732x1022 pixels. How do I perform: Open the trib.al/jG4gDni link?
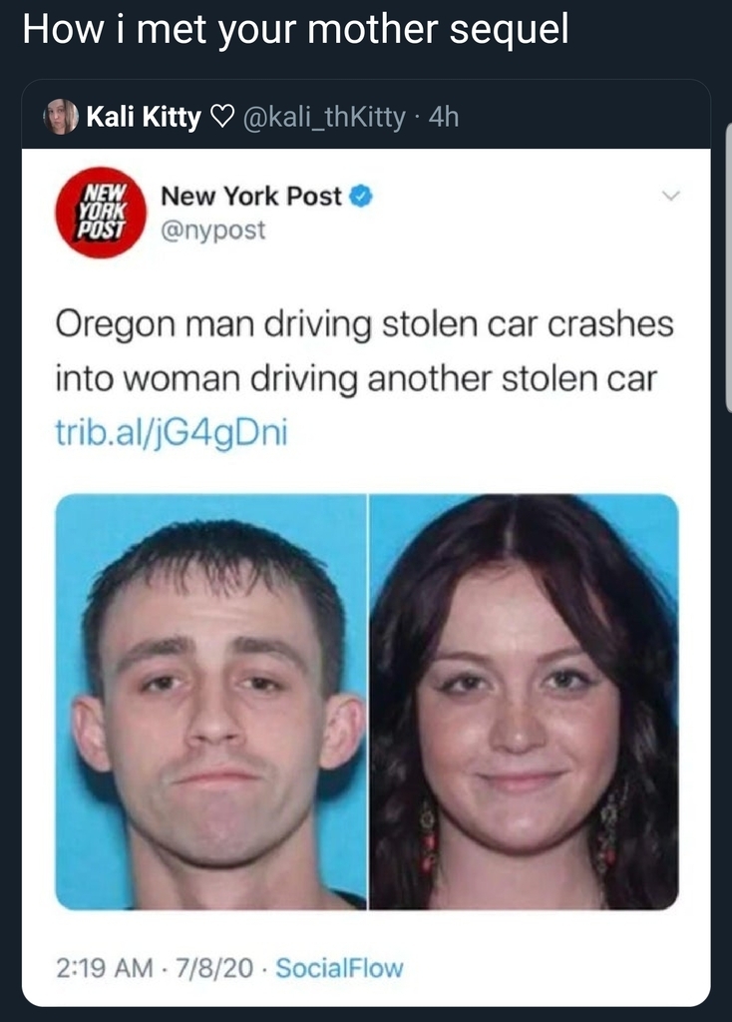(x=172, y=433)
